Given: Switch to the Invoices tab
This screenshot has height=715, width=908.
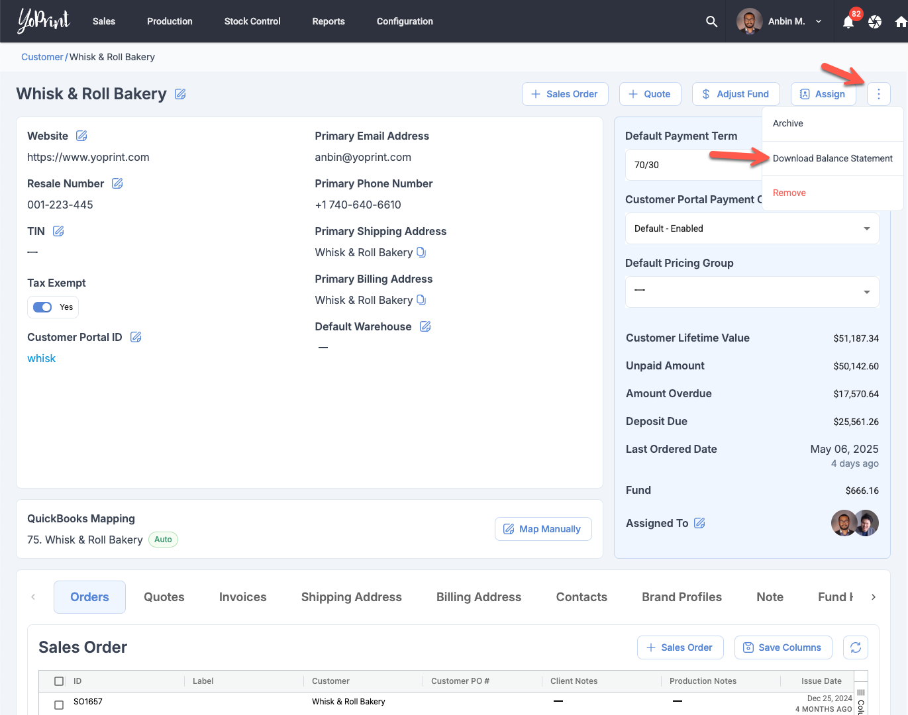Looking at the screenshot, I should click(242, 597).
